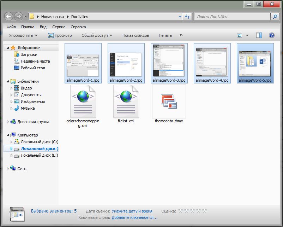Click the Показ слайдов button
Screen dimensions: 283x227
point(136,35)
